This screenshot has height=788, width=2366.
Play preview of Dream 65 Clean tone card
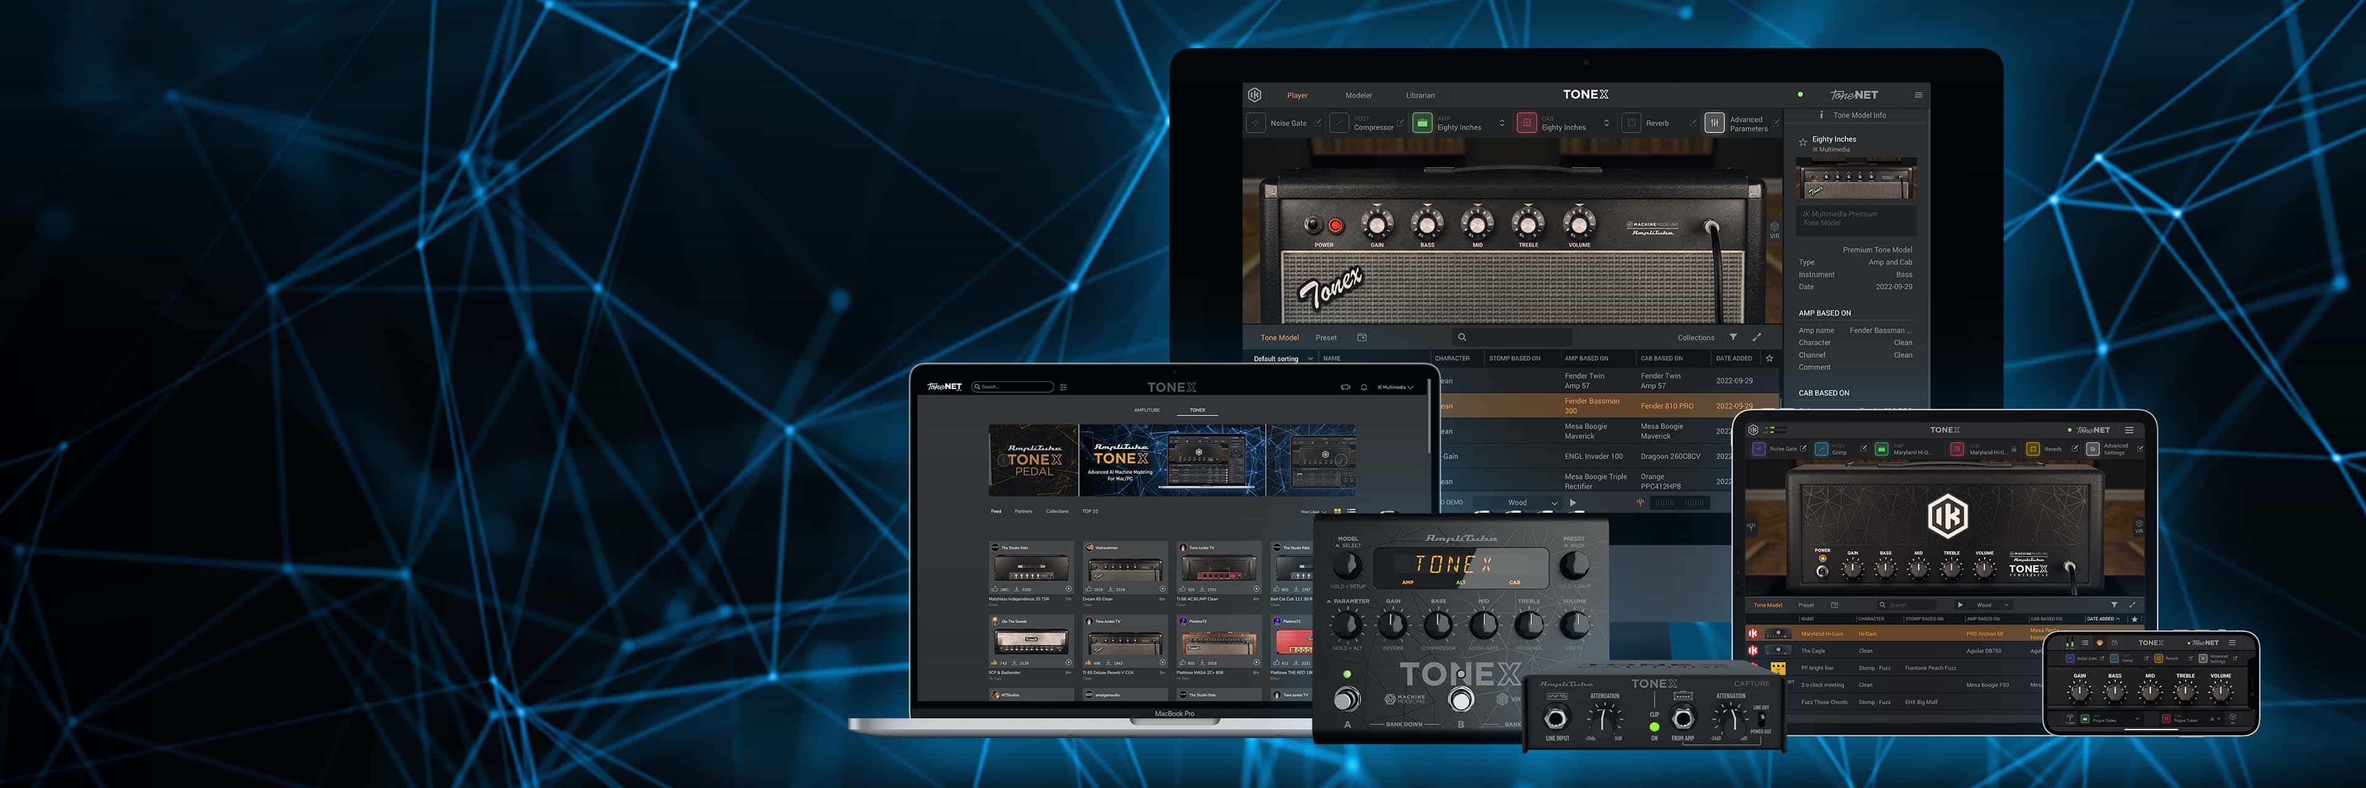point(1162,589)
